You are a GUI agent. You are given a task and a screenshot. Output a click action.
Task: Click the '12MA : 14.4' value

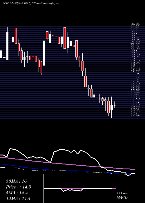click(18, 199)
